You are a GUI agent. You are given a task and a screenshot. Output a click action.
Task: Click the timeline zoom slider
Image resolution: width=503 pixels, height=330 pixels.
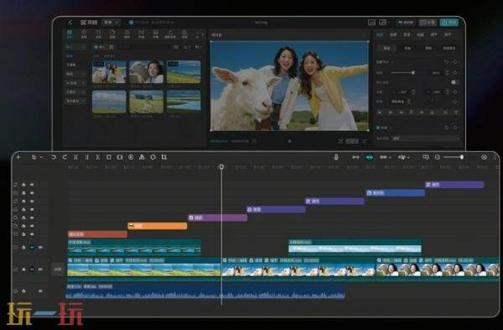[454, 157]
